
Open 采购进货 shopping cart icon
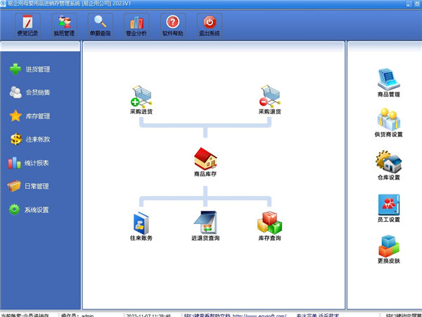pyautogui.click(x=141, y=100)
